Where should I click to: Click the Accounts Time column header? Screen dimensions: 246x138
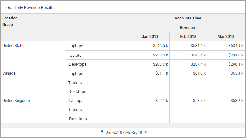pos(188,18)
